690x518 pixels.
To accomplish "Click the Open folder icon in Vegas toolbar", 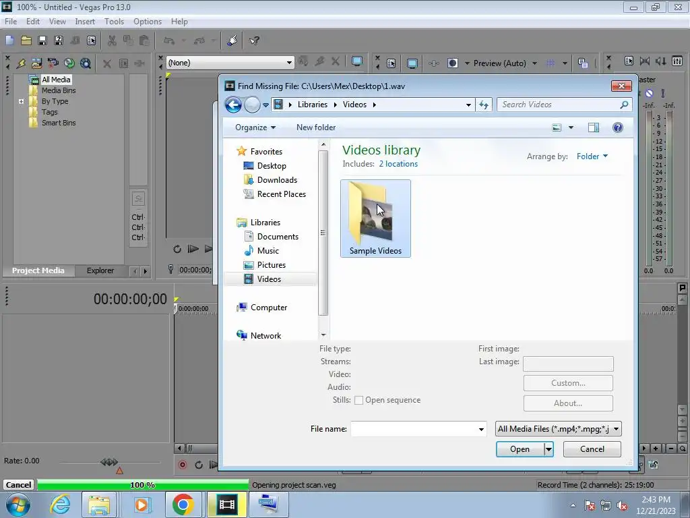I will [26, 40].
